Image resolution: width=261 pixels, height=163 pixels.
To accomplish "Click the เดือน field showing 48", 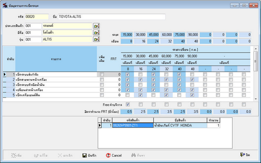I will coord(192,41).
